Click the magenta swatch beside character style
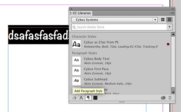 click(168, 44)
